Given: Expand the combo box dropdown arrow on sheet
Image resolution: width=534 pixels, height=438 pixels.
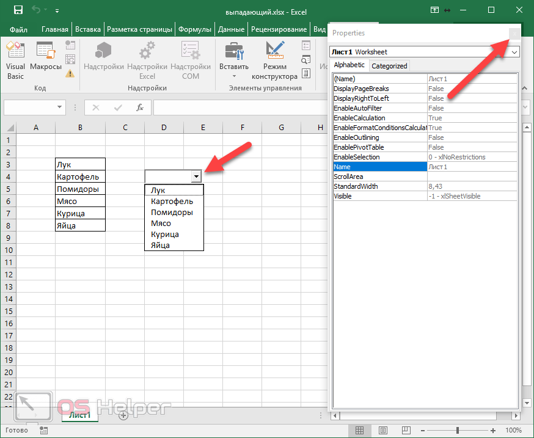Looking at the screenshot, I should click(196, 177).
